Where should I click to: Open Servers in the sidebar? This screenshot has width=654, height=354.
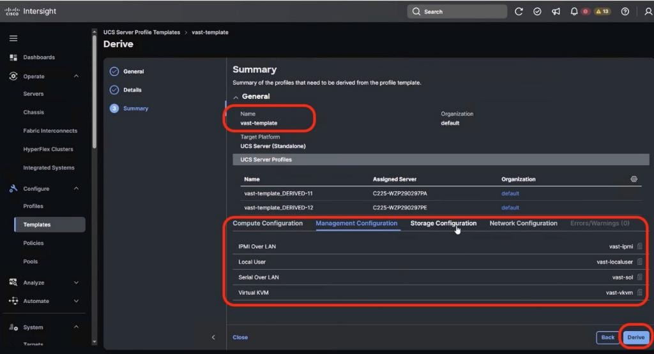click(x=33, y=94)
